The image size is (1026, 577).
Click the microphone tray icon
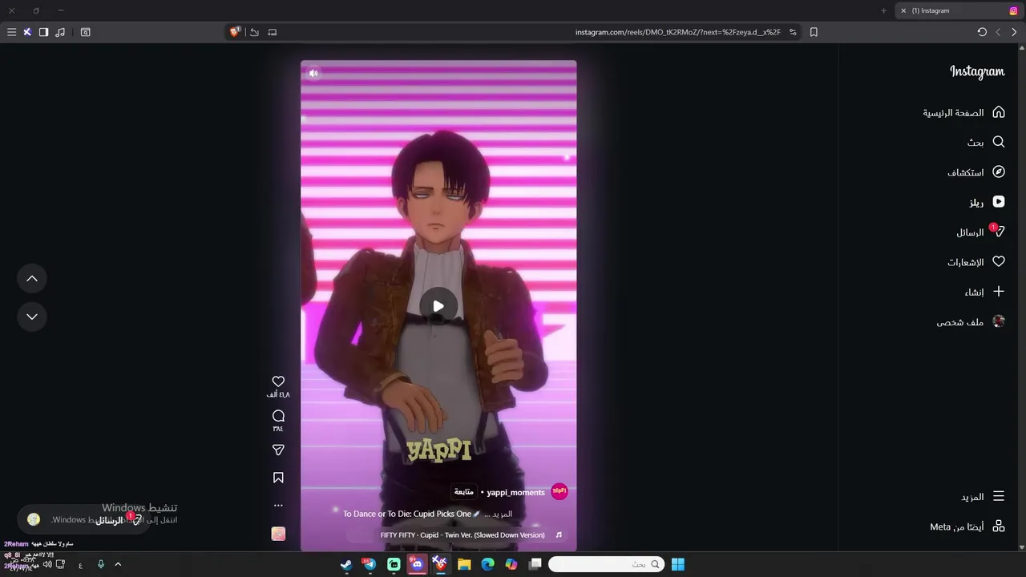click(x=100, y=564)
